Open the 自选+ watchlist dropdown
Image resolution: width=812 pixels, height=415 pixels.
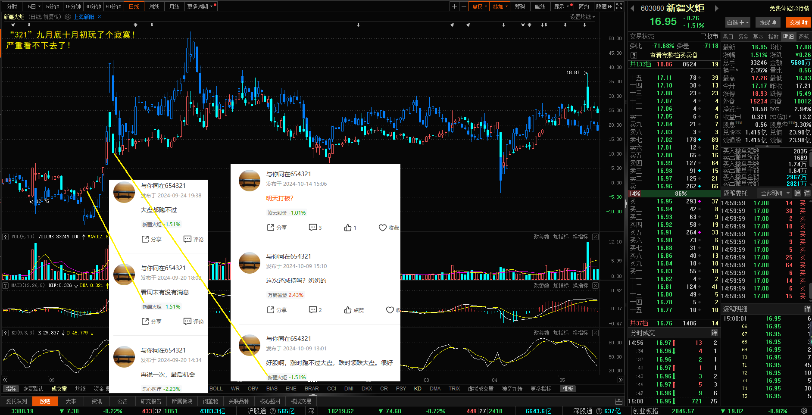[x=737, y=22]
